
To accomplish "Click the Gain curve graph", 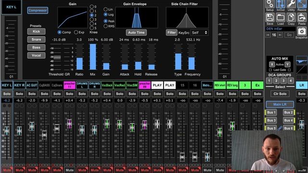I will pos(73,18).
